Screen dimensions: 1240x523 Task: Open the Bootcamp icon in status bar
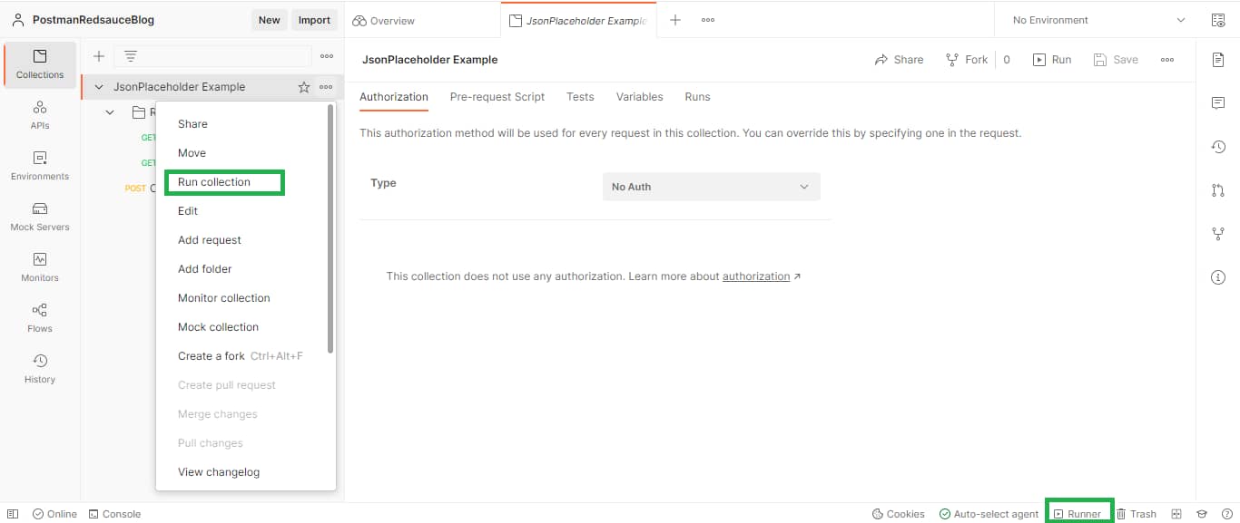[1202, 514]
